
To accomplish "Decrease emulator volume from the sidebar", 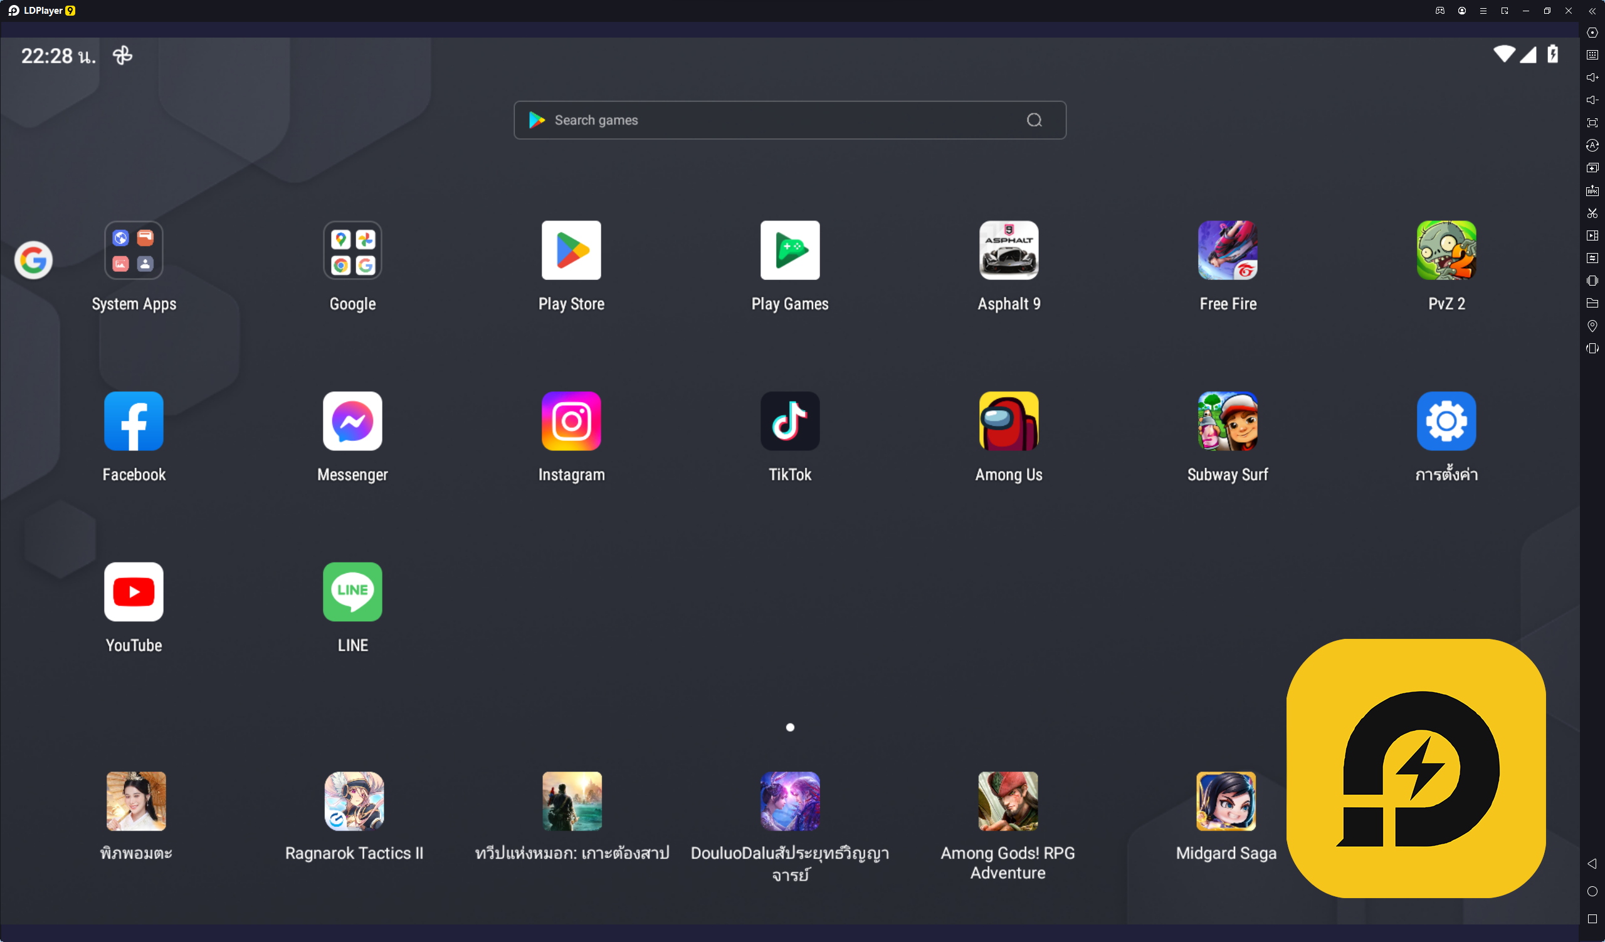I will pyautogui.click(x=1592, y=100).
